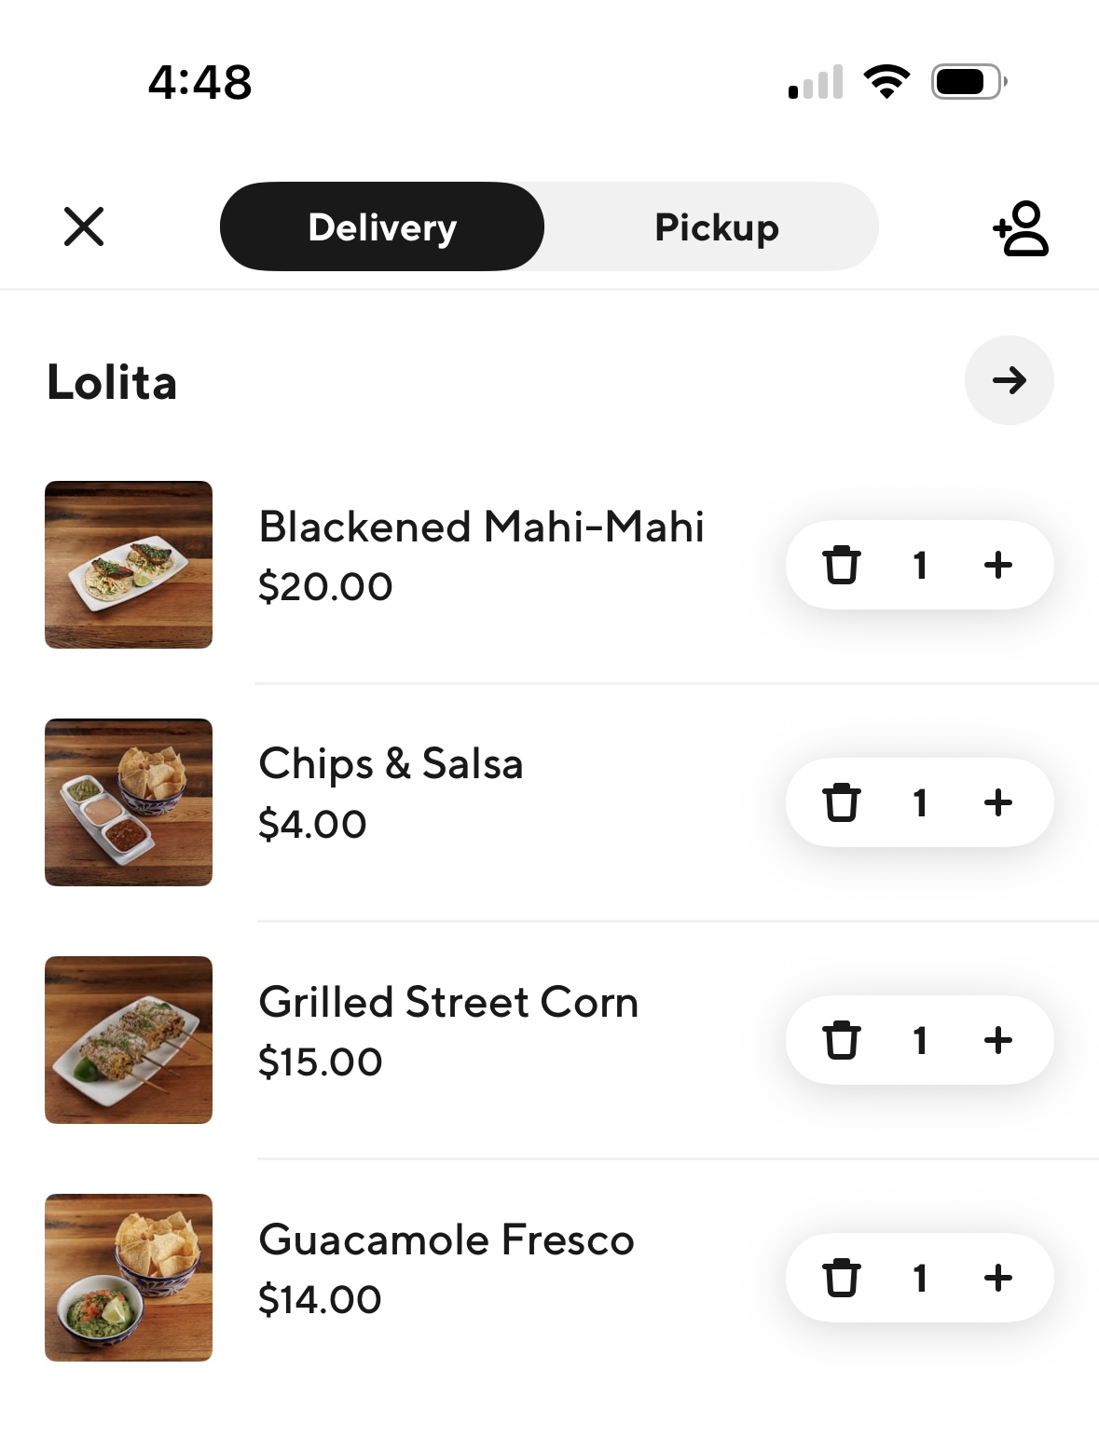Open the add person group order icon
Image resolution: width=1099 pixels, height=1438 pixels.
(1022, 227)
